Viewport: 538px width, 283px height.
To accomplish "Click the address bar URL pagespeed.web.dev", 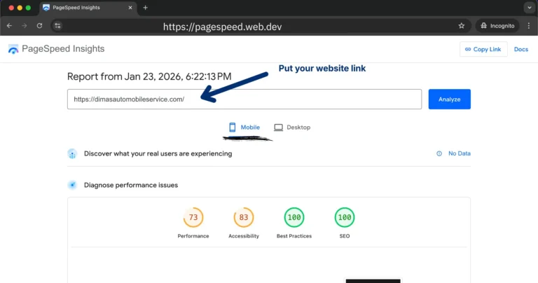I will 222,27.
